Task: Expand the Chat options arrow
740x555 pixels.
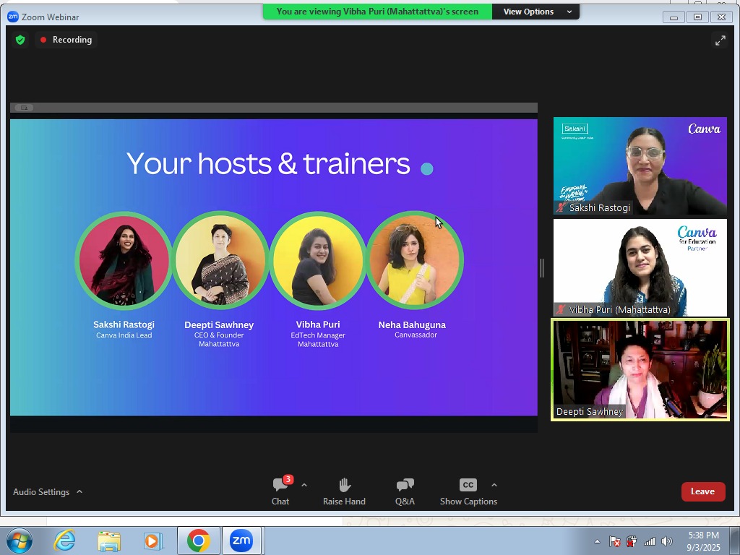Action: coord(304,485)
